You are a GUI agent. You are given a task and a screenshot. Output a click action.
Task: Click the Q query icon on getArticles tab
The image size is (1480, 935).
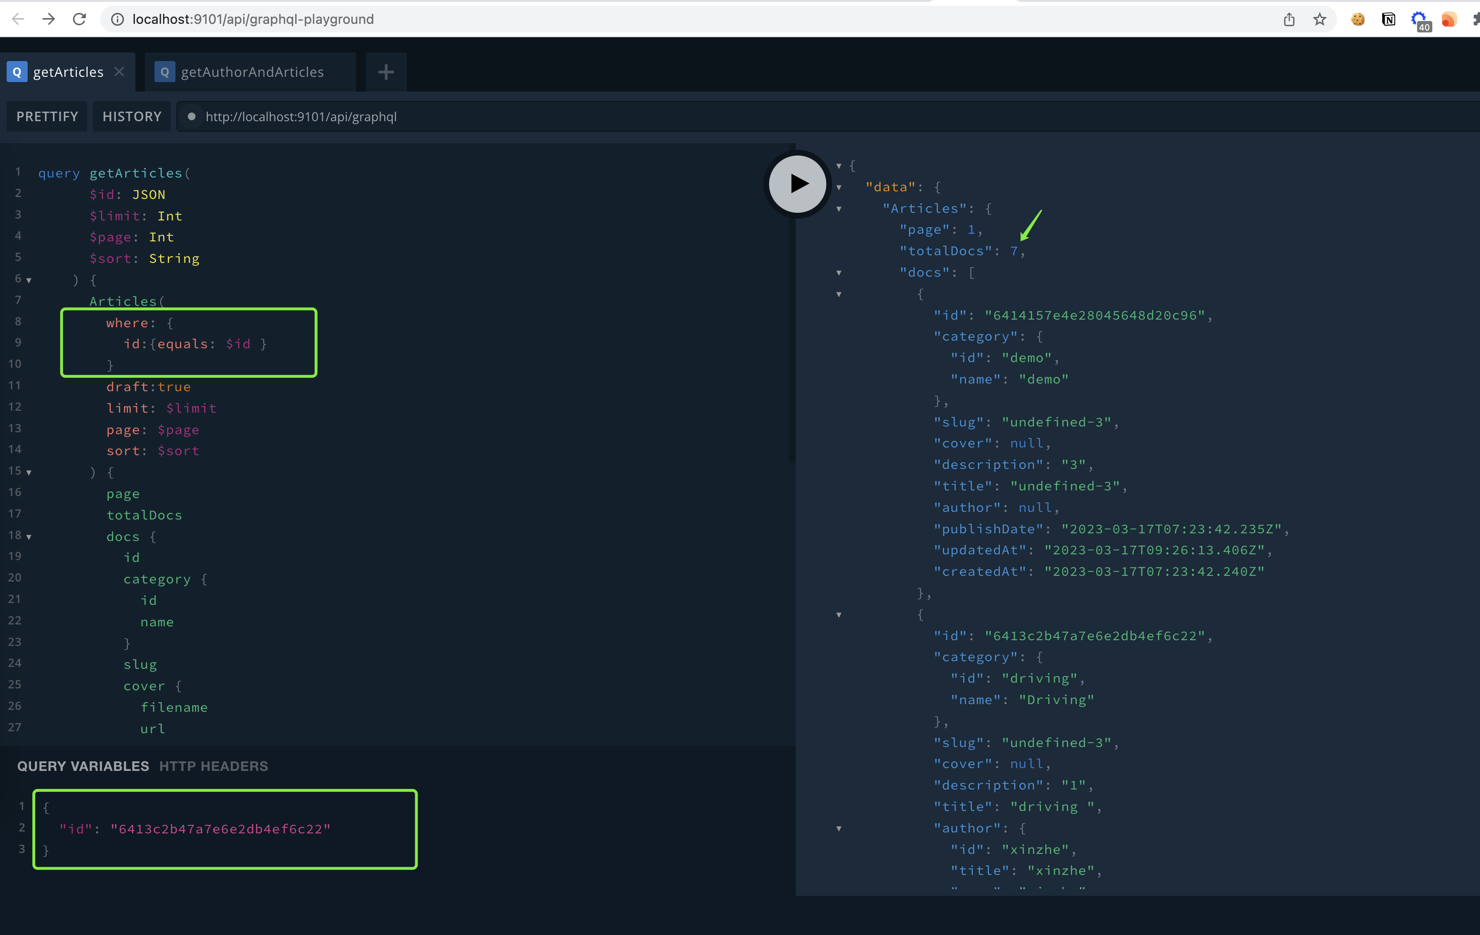(17, 71)
